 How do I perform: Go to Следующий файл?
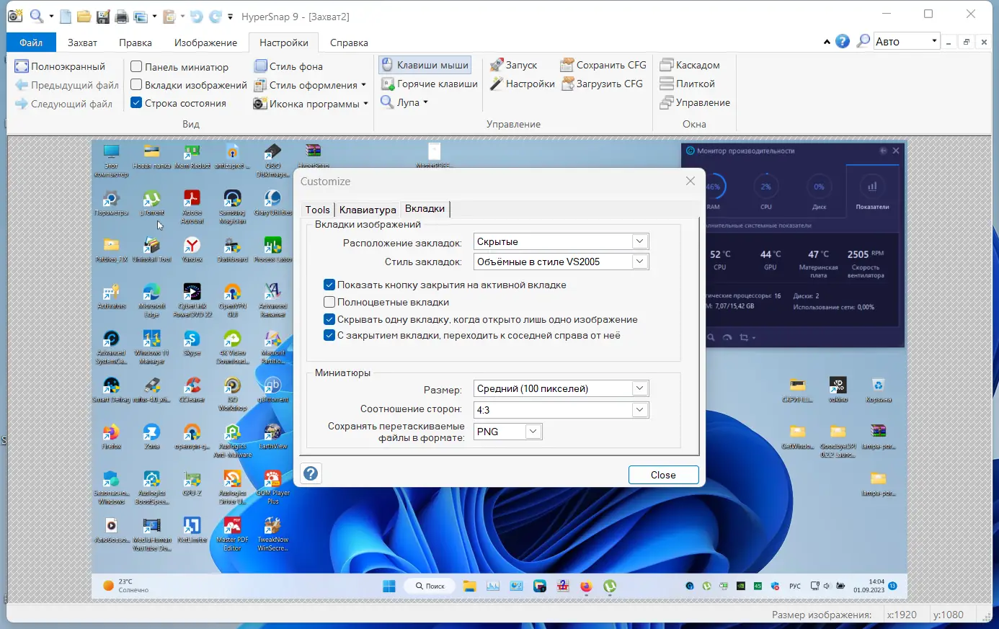coord(63,104)
